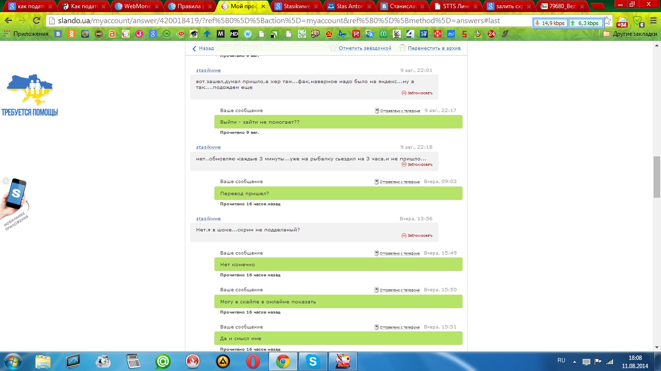Open Windows Explorer from the taskbar
Viewport: 661px width, 371px height.
click(x=43, y=361)
